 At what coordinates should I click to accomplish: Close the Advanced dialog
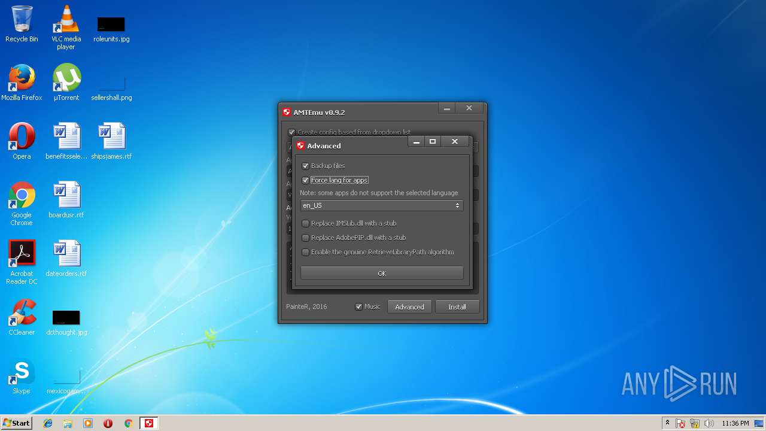click(x=455, y=142)
